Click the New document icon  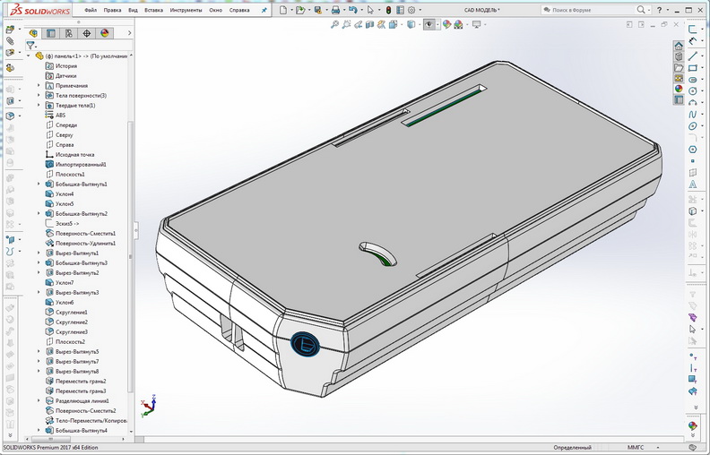coord(283,10)
